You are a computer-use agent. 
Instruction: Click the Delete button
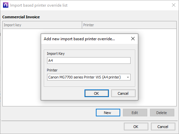162,113
